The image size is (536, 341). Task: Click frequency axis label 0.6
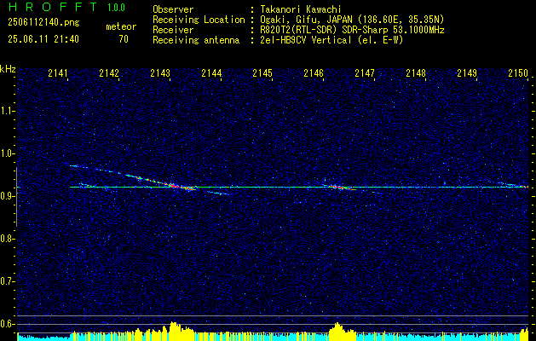(7, 324)
